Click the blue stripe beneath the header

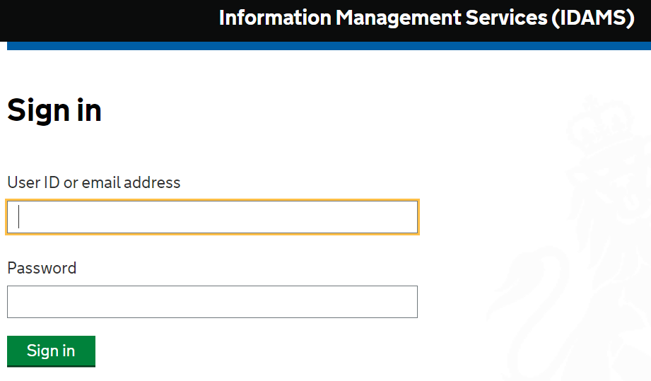tap(329, 46)
